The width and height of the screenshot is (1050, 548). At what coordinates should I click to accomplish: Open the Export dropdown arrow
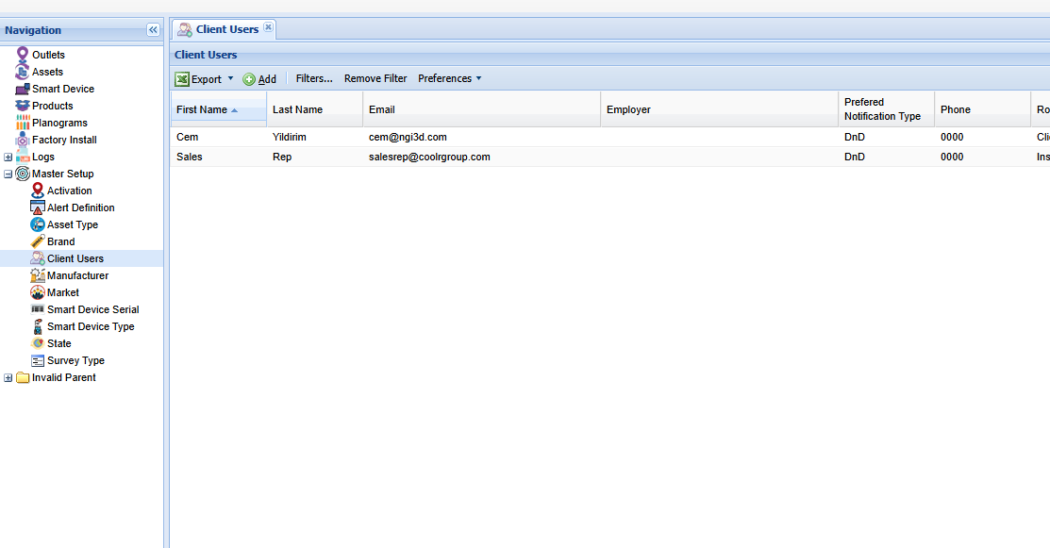point(230,78)
